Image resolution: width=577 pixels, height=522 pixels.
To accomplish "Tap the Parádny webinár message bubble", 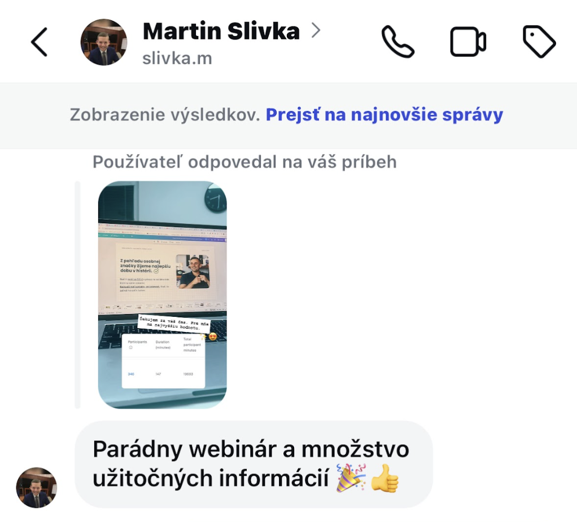I will (253, 465).
